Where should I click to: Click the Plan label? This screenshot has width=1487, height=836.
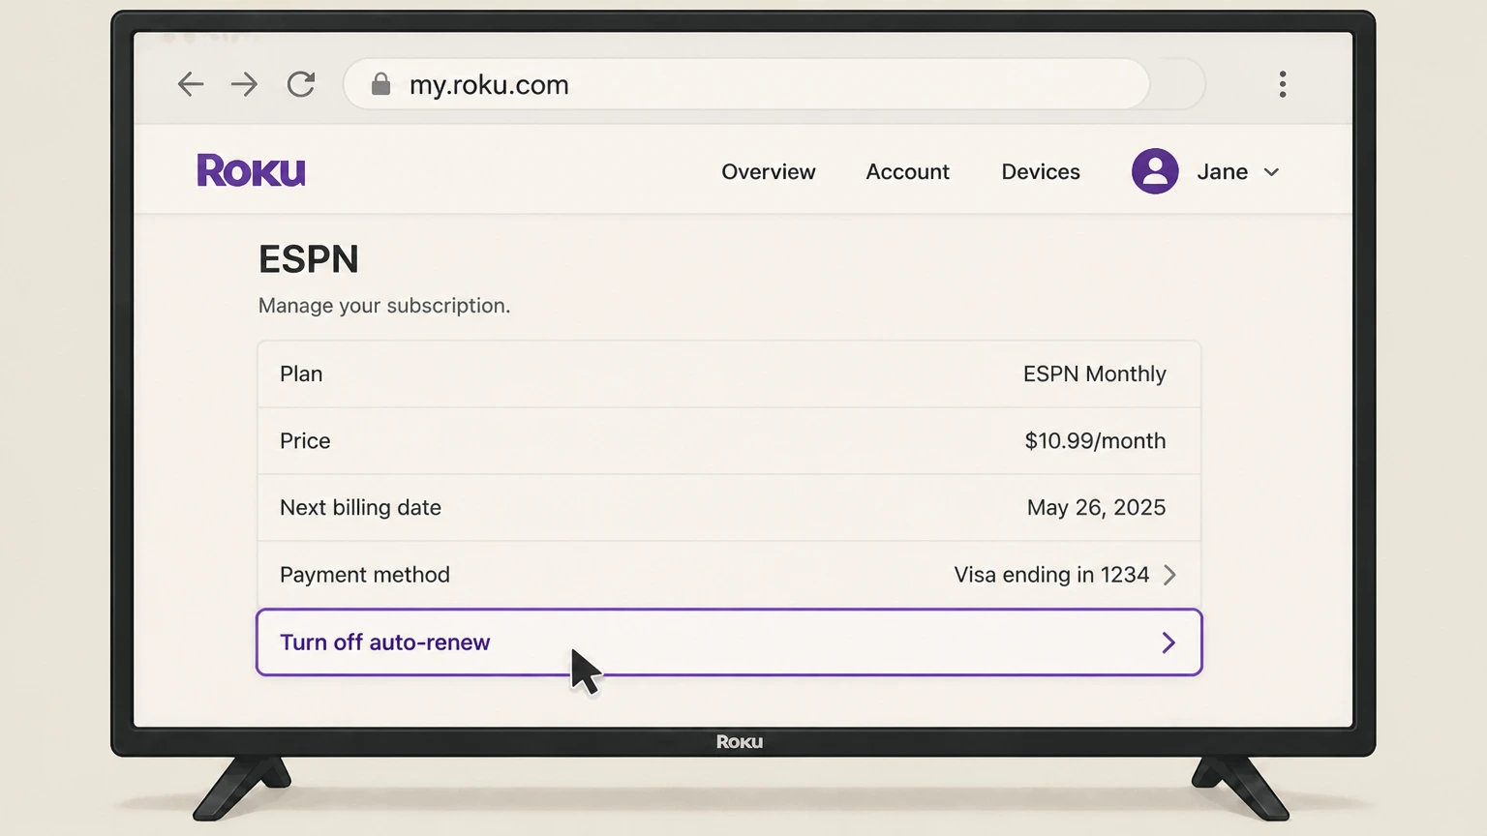[x=301, y=373]
